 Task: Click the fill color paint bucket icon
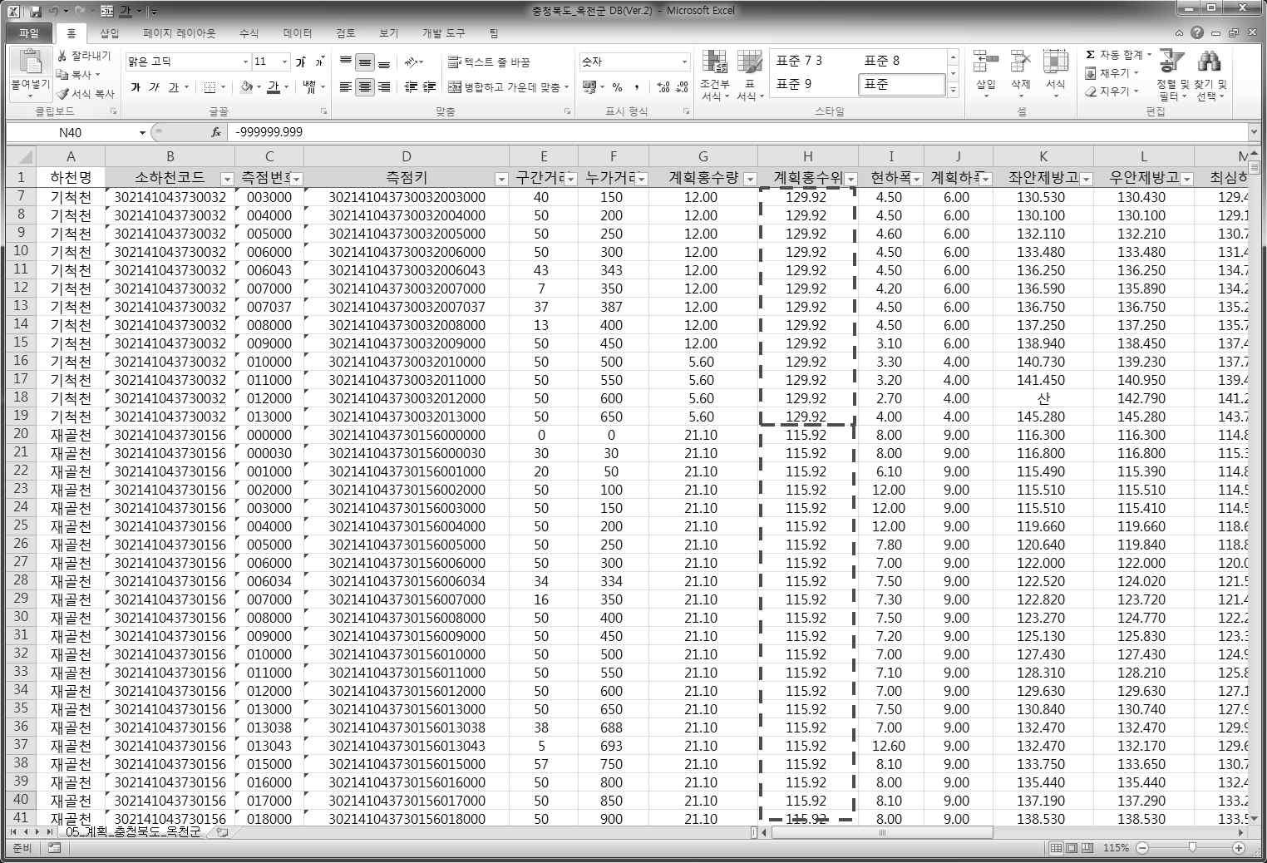pyautogui.click(x=246, y=86)
